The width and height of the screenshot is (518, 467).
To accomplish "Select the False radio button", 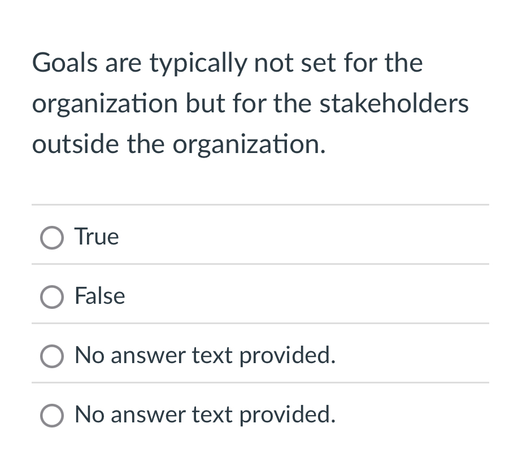I will (51, 297).
